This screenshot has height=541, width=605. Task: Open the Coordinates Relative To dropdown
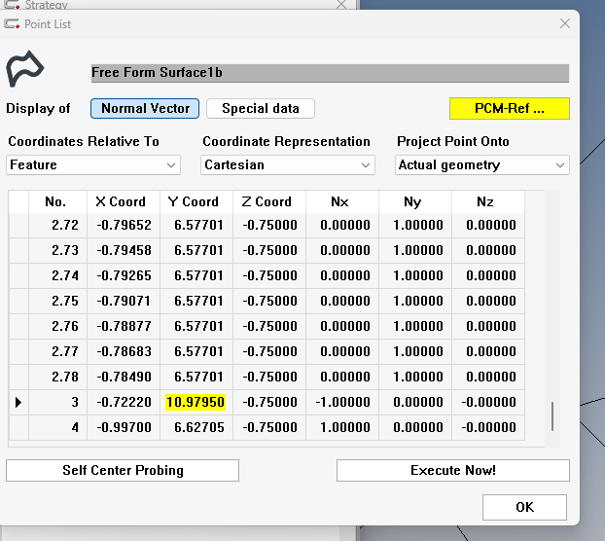tap(93, 165)
